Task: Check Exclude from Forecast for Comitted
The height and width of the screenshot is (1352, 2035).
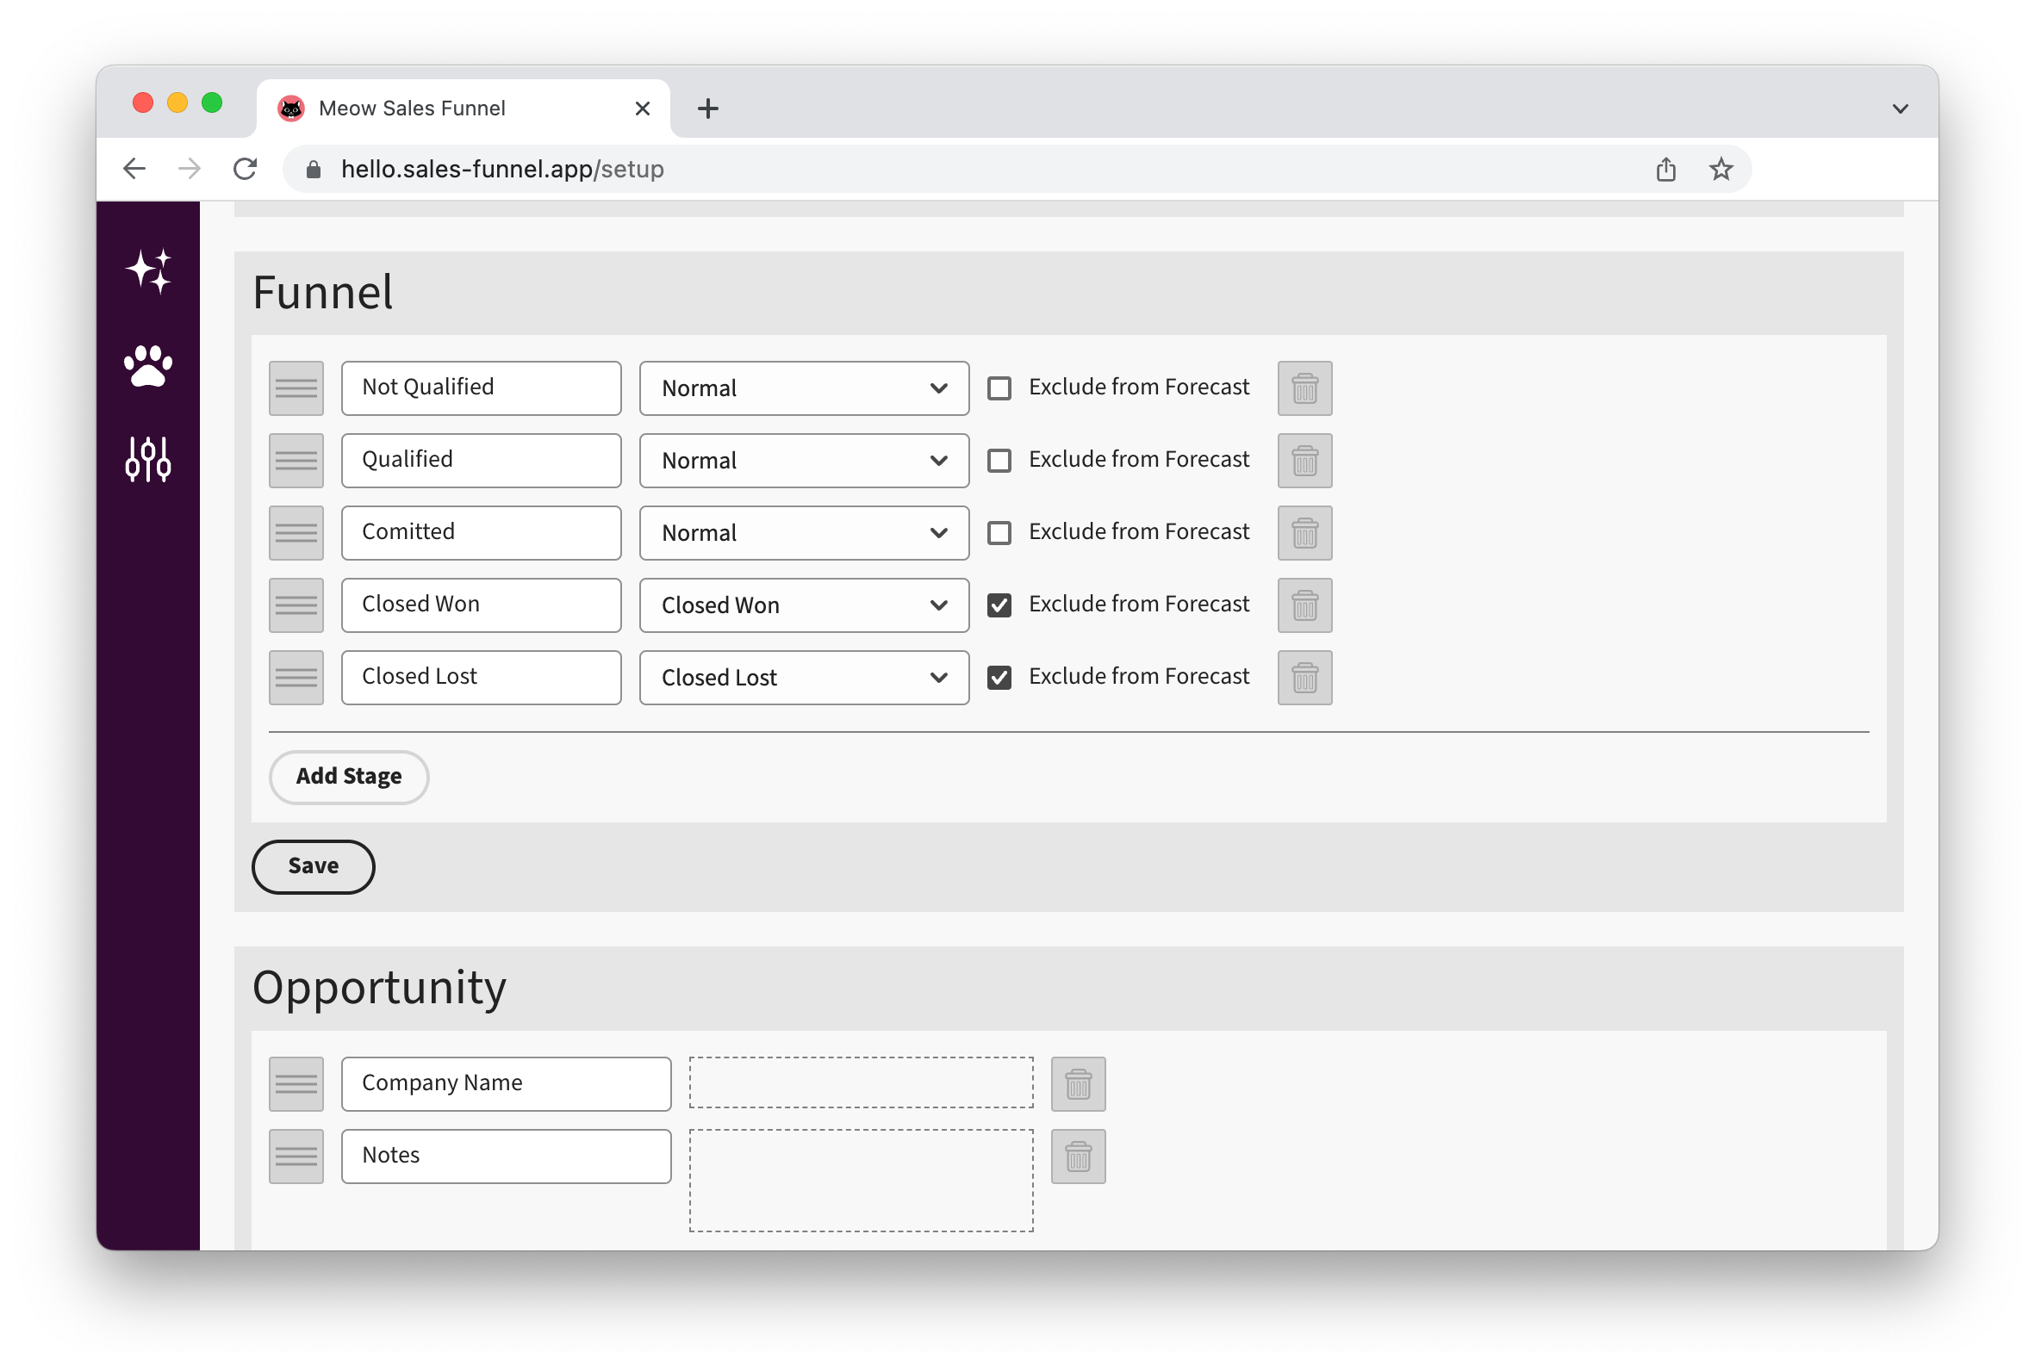Action: pyautogui.click(x=999, y=533)
